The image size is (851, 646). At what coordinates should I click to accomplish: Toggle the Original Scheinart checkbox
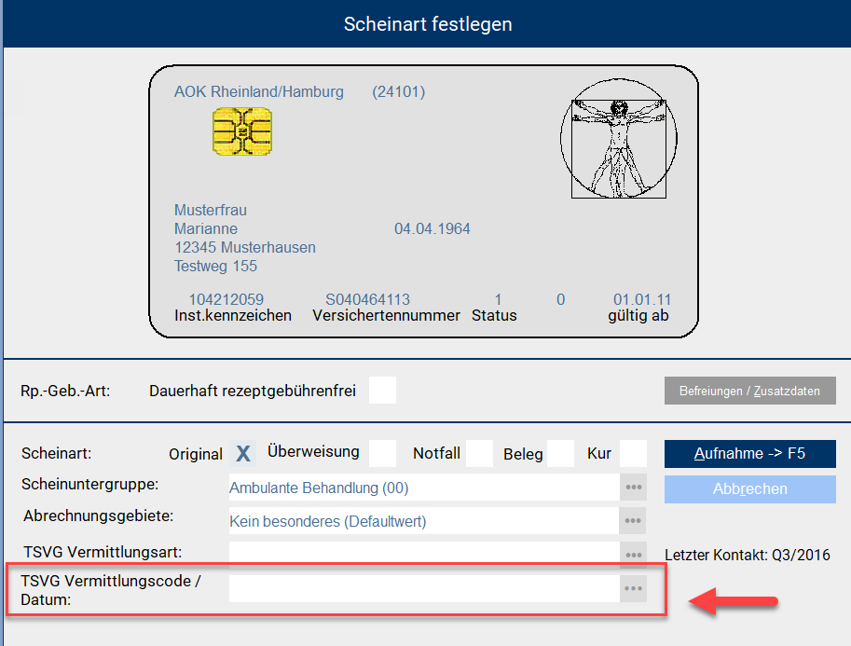tap(243, 454)
